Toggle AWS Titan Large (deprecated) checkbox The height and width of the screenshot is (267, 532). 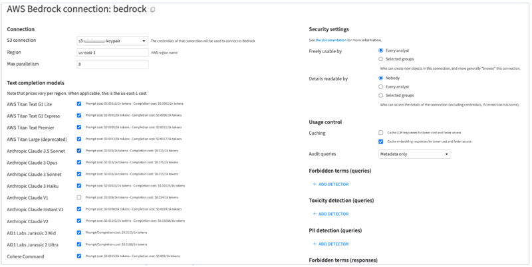point(79,139)
